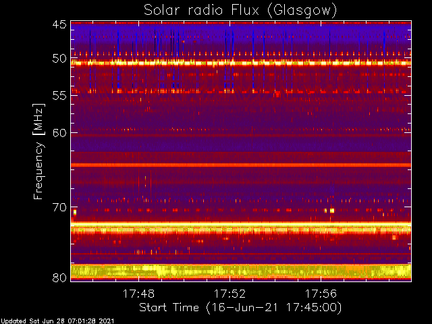Select the 55 frequency axis label

59,96
